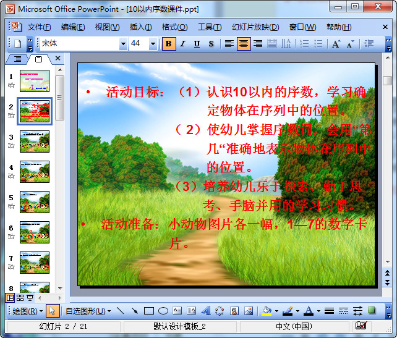
Task: Open the 编辑(E) menu
Action: pos(73,27)
